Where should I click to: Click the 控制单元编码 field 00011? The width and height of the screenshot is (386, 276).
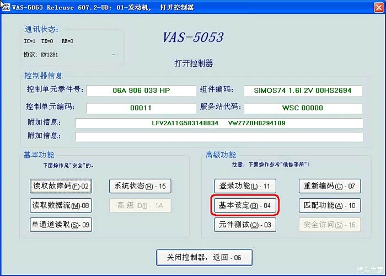point(141,108)
